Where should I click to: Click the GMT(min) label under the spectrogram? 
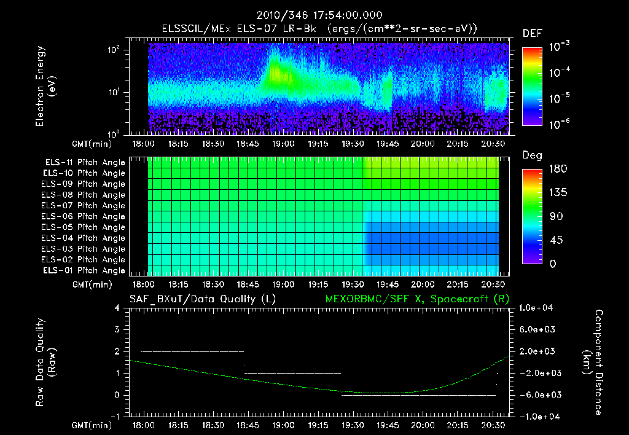pyautogui.click(x=92, y=144)
